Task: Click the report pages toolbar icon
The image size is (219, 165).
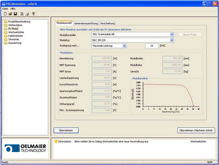Action: (22, 14)
